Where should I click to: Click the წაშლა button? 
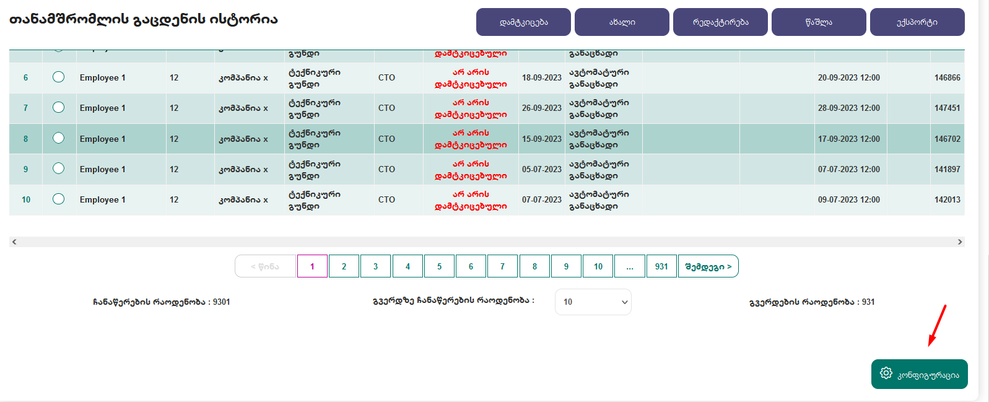coord(819,22)
